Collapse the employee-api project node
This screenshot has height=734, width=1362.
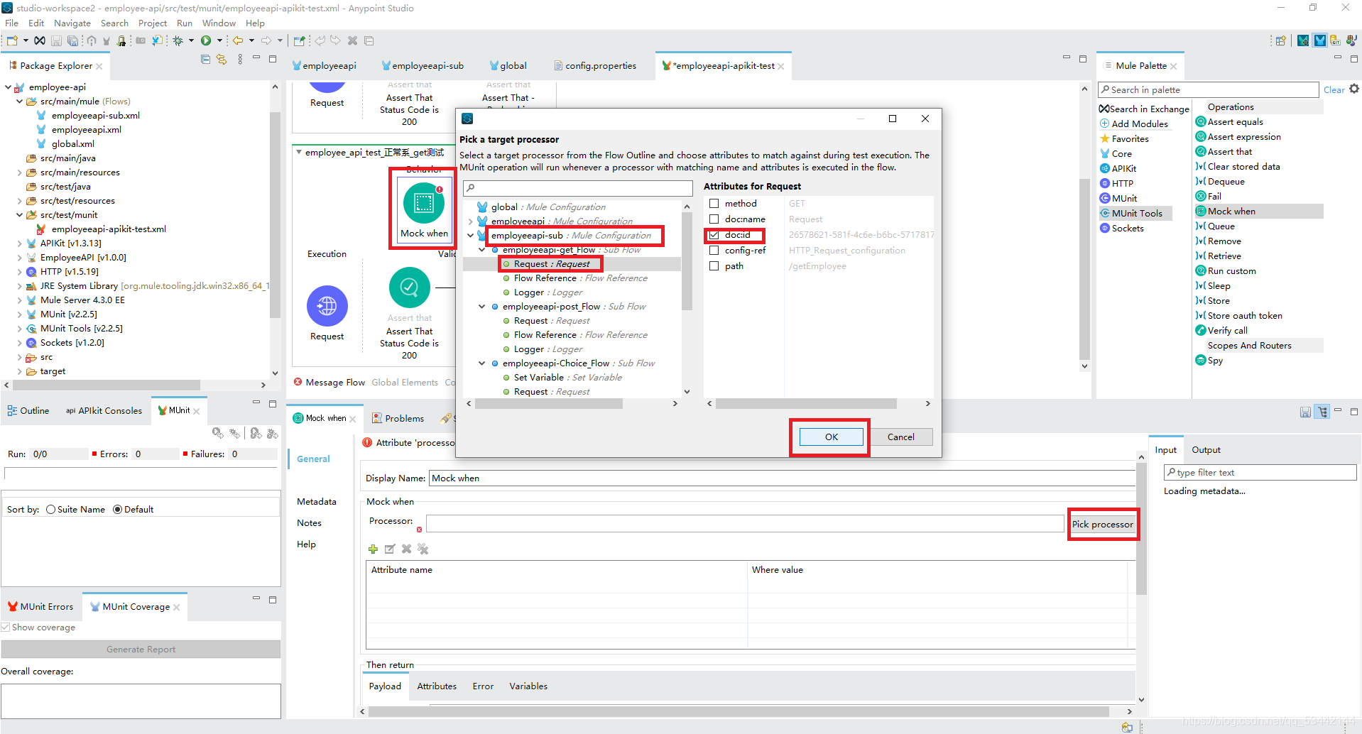pyautogui.click(x=8, y=87)
